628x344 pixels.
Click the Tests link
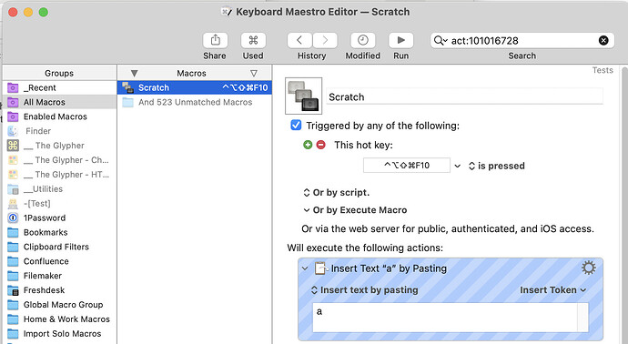[603, 70]
